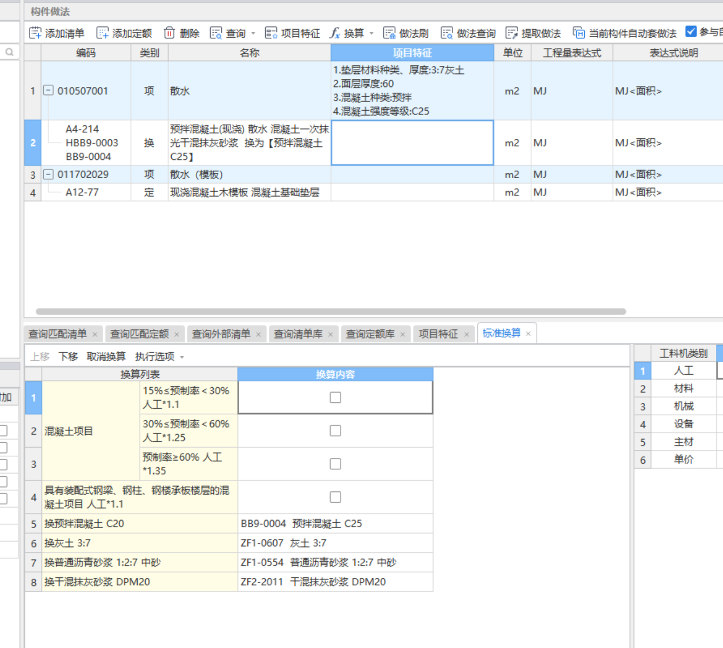Check the 预制率≥60% 人工*1.35 box
Viewport: 723px width, 648px height.
[335, 464]
